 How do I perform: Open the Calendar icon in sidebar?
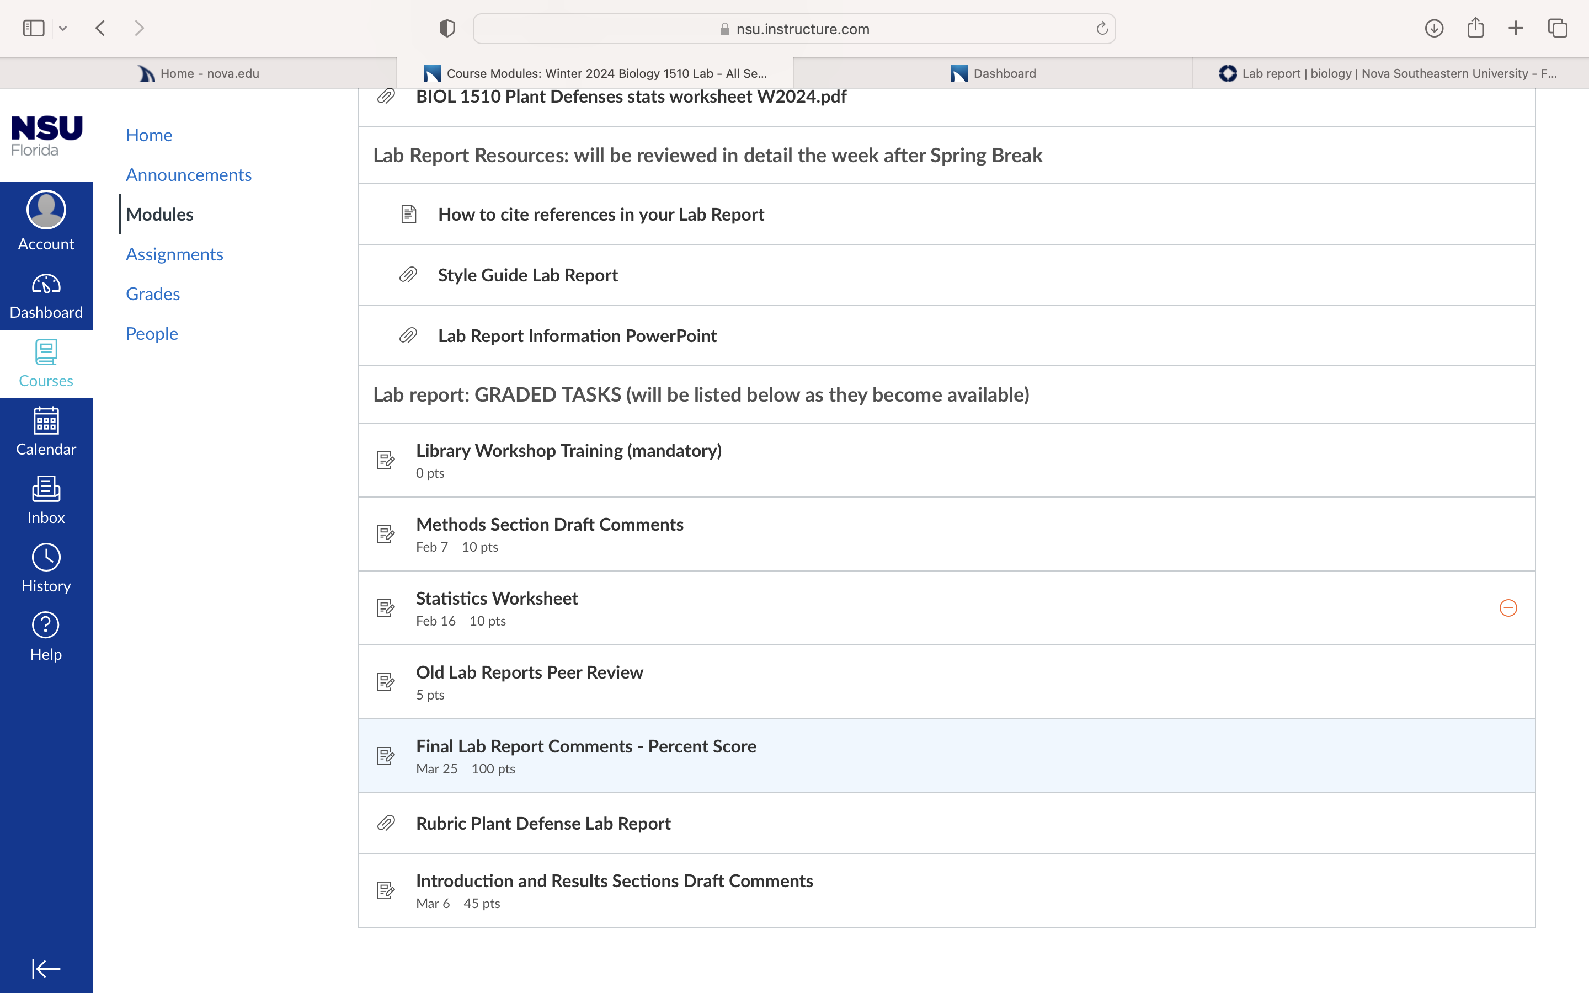tap(46, 420)
